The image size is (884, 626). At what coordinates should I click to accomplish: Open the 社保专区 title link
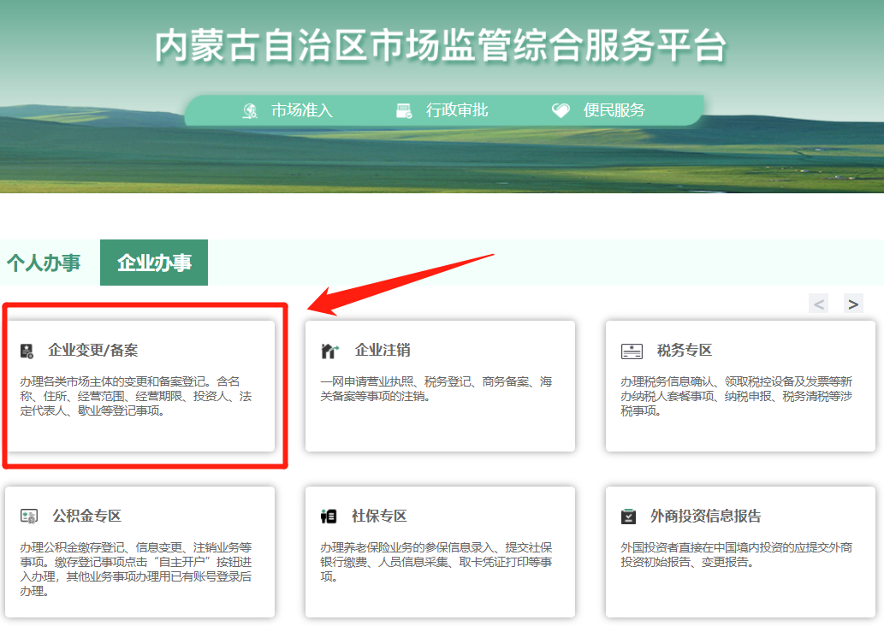[x=379, y=517]
